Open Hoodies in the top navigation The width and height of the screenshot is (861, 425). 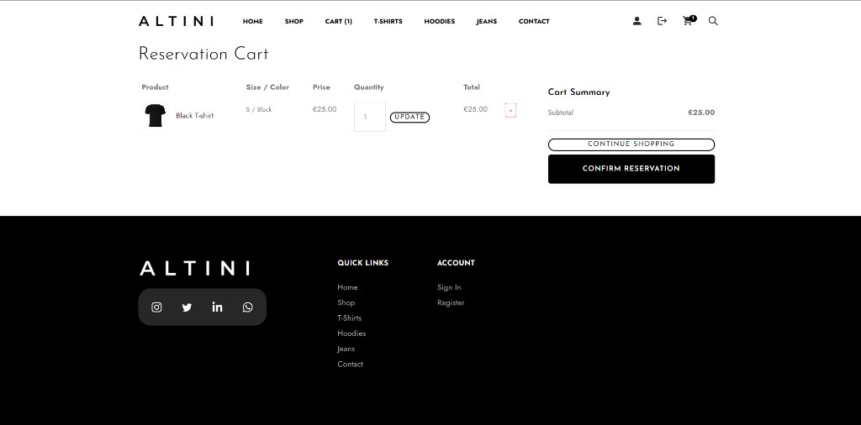pyautogui.click(x=439, y=22)
